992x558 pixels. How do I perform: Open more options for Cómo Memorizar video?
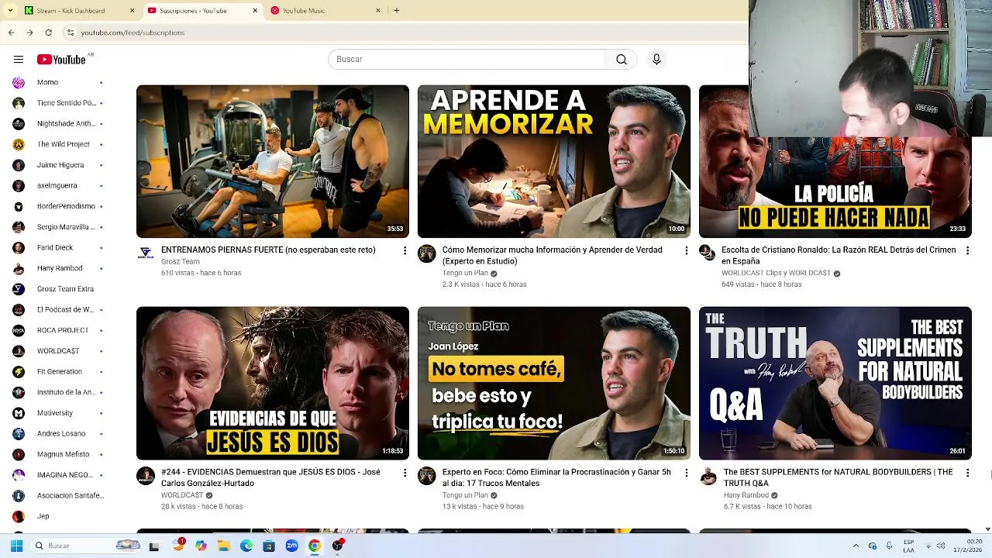[686, 250]
